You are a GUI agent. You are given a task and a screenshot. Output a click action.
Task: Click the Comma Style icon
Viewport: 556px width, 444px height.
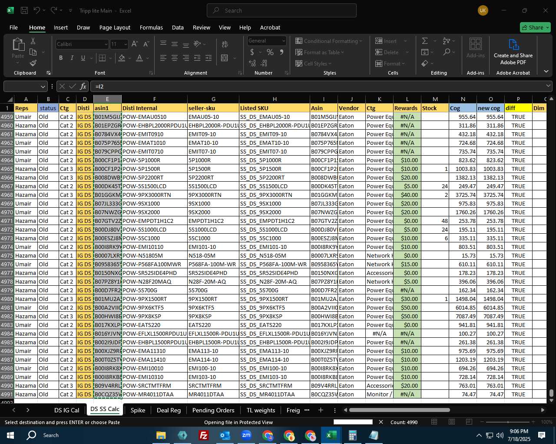pyautogui.click(x=282, y=52)
